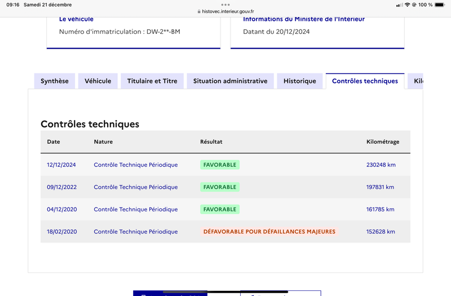This screenshot has height=296, width=451.
Task: Open the partially visible Kilométrage tab
Action: [415, 81]
